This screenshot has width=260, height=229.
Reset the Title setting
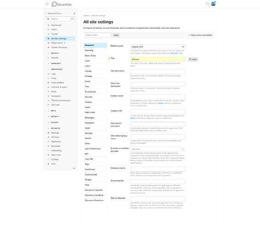pos(193,60)
